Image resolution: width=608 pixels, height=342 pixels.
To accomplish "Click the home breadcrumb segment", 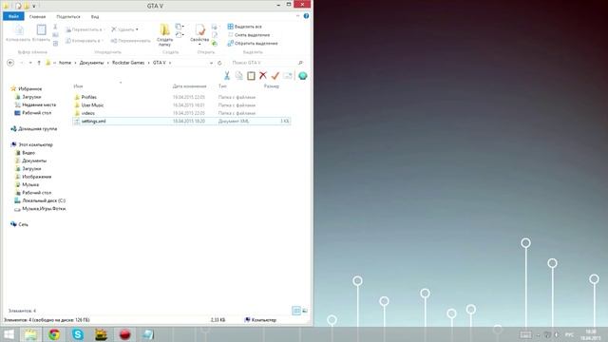I will point(65,63).
